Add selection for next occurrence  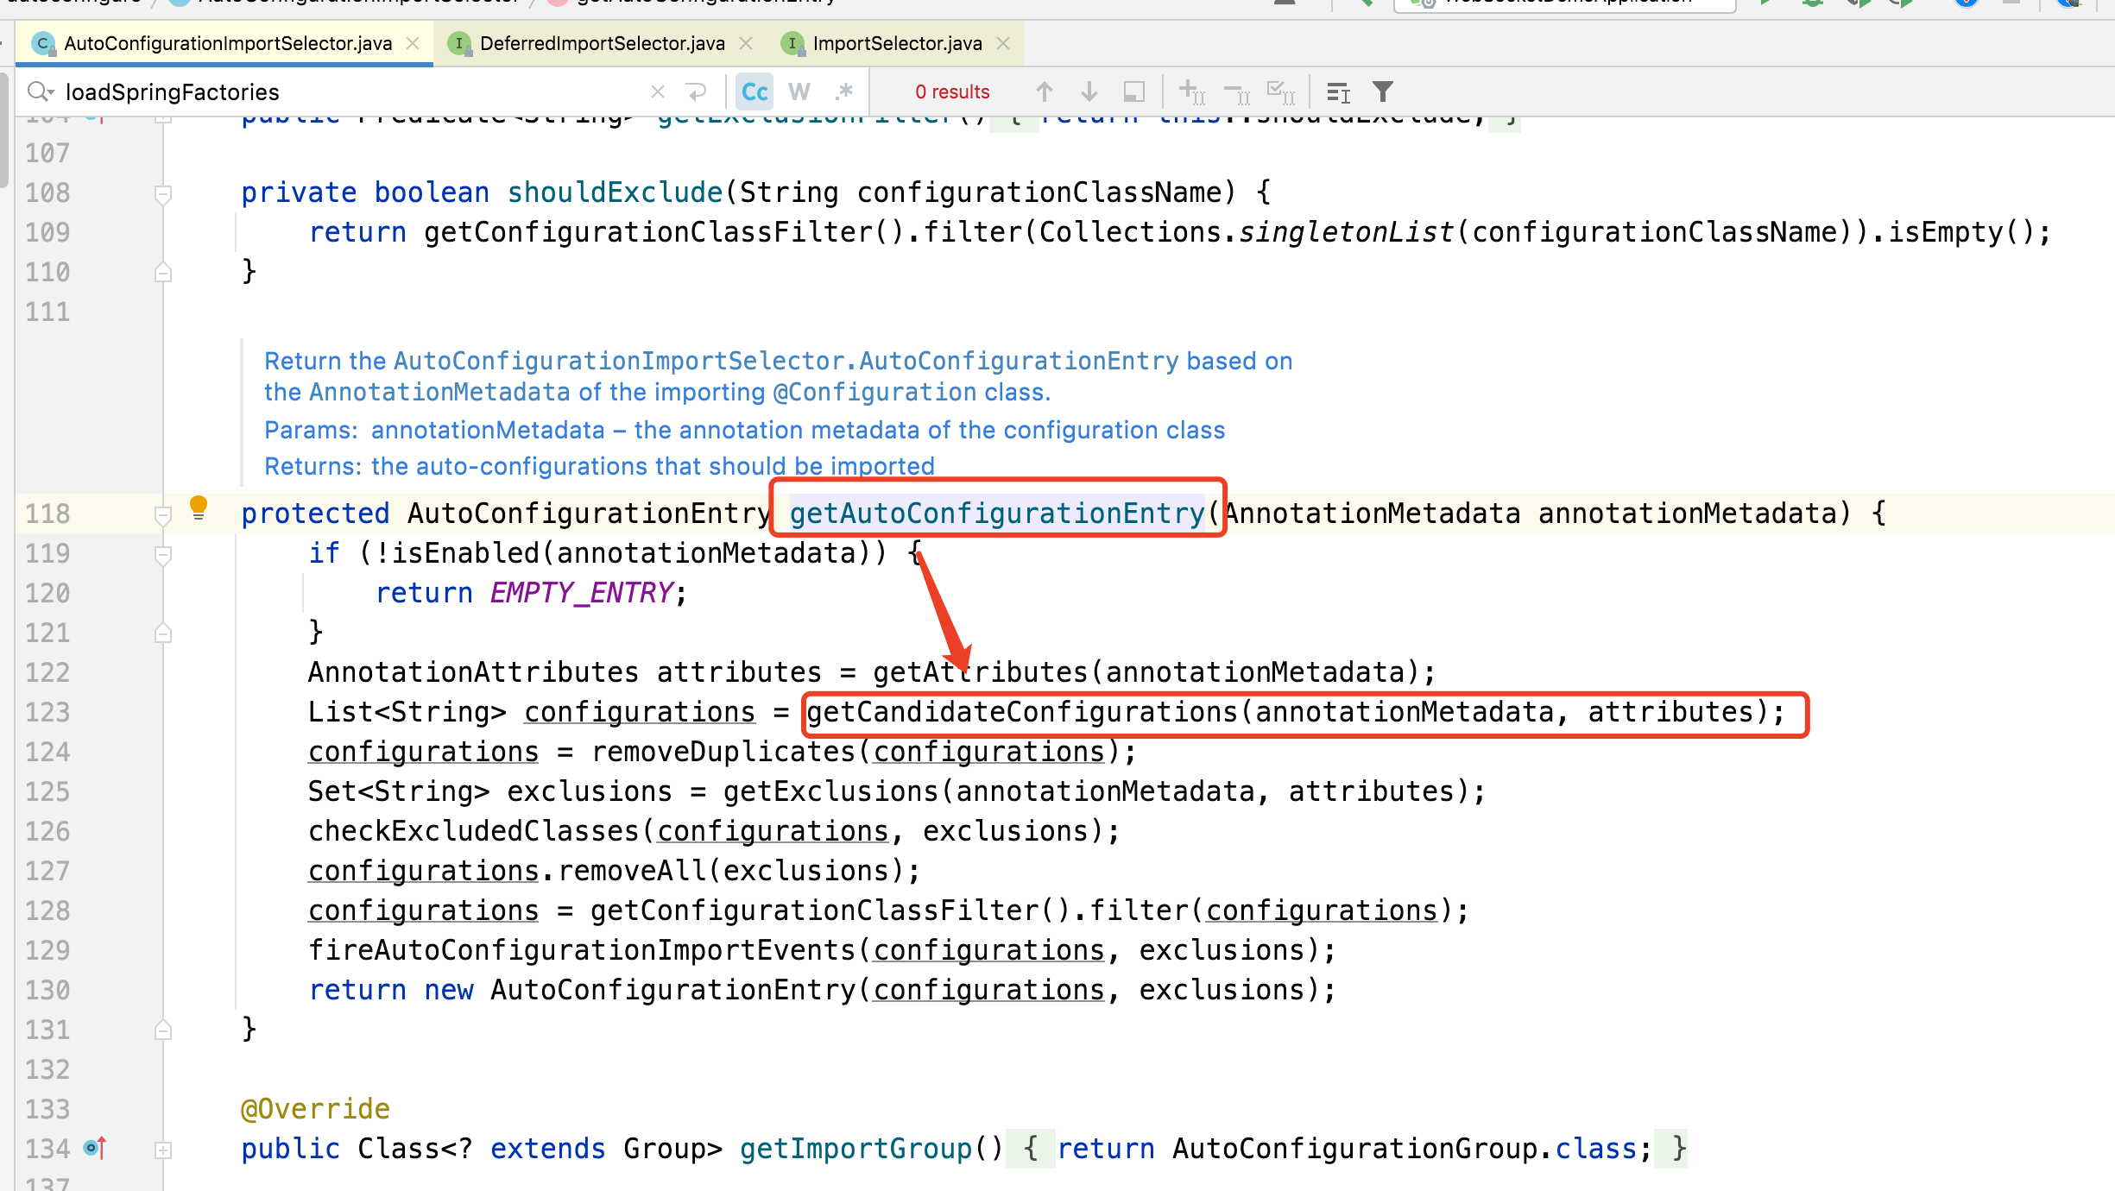[x=1192, y=91]
